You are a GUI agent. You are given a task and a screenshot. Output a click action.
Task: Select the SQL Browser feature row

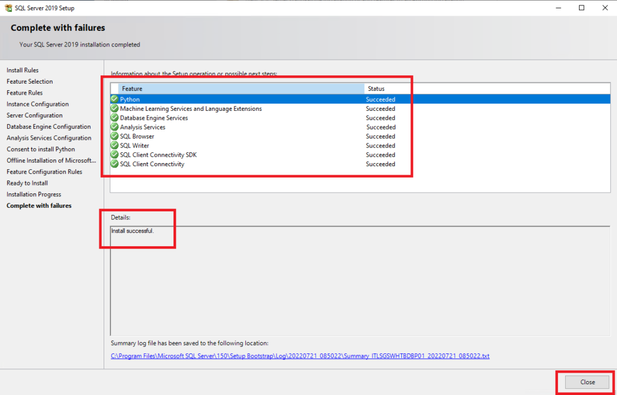pos(360,136)
